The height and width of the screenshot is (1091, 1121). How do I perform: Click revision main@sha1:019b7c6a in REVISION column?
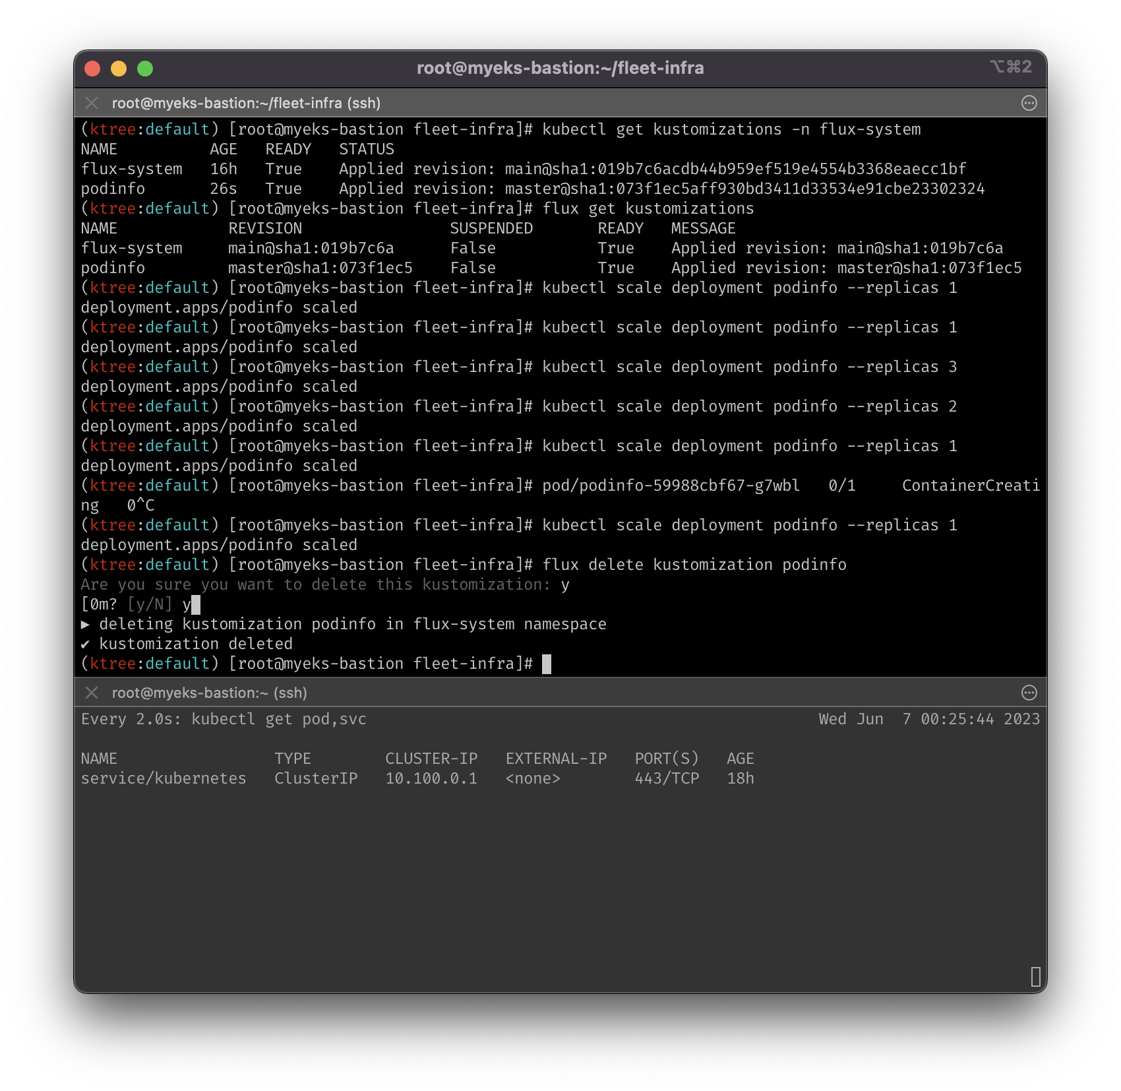click(x=311, y=248)
